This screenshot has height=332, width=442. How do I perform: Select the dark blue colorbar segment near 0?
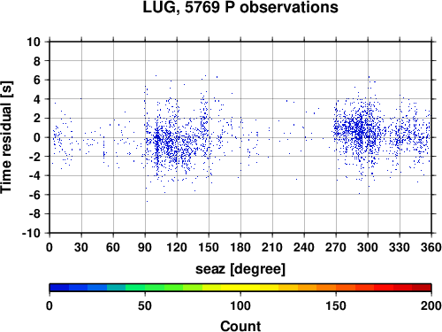pyautogui.click(x=59, y=288)
